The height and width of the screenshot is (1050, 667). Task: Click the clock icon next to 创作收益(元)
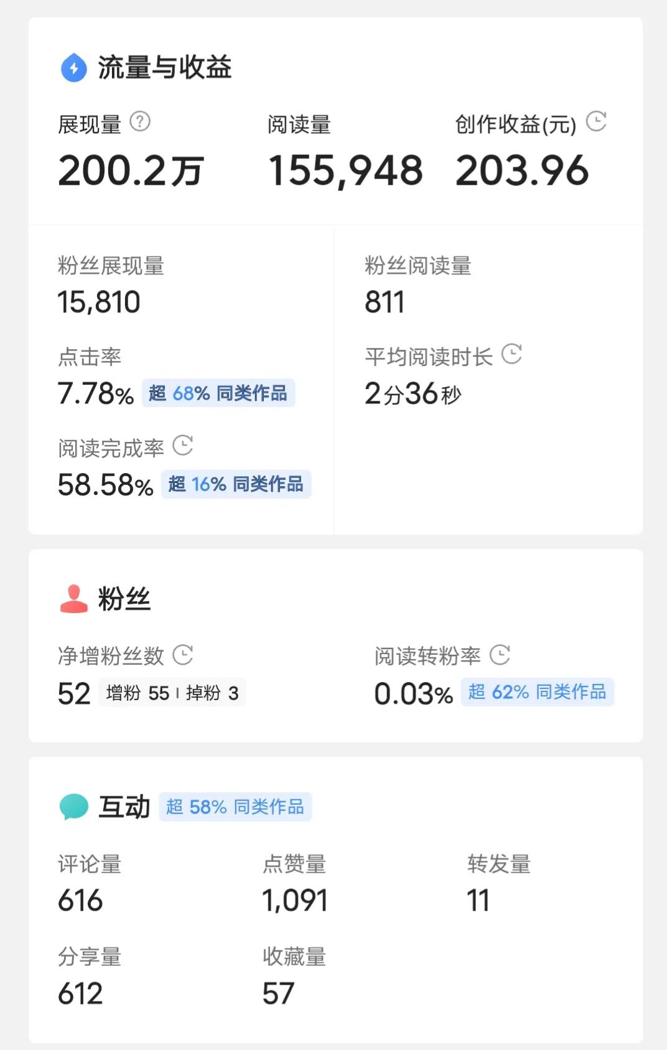point(596,121)
